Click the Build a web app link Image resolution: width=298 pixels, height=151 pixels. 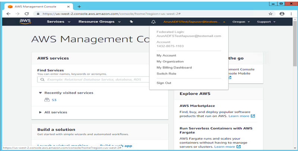click(x=116, y=146)
